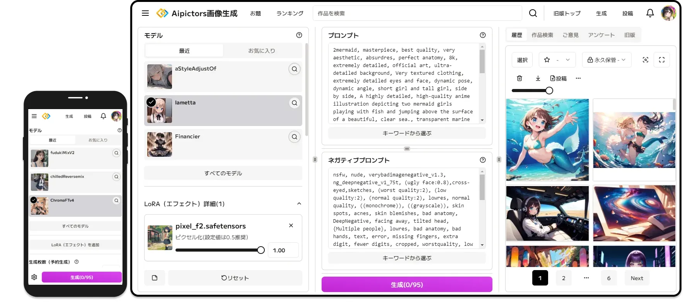This screenshot has width=683, height=304.
Task: Go to Next history page
Action: click(637, 278)
